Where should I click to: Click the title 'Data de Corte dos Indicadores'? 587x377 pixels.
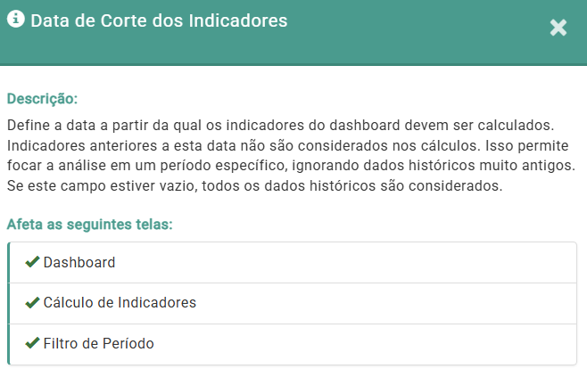(x=159, y=20)
